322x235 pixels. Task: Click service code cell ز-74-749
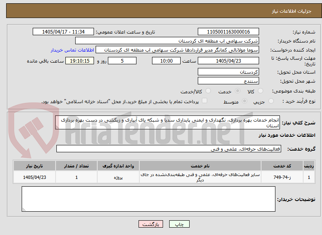pyautogui.click(x=282, y=177)
